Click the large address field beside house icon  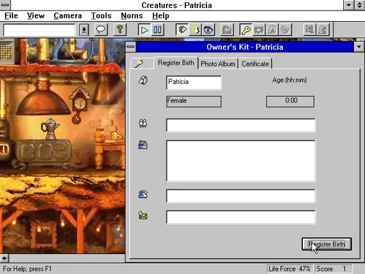click(241, 161)
